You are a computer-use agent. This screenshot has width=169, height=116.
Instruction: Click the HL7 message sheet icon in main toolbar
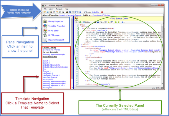click(x=60, y=12)
